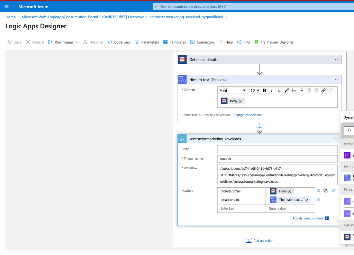Click the Save toolbar button
The image size is (354, 255).
tap(15, 42)
